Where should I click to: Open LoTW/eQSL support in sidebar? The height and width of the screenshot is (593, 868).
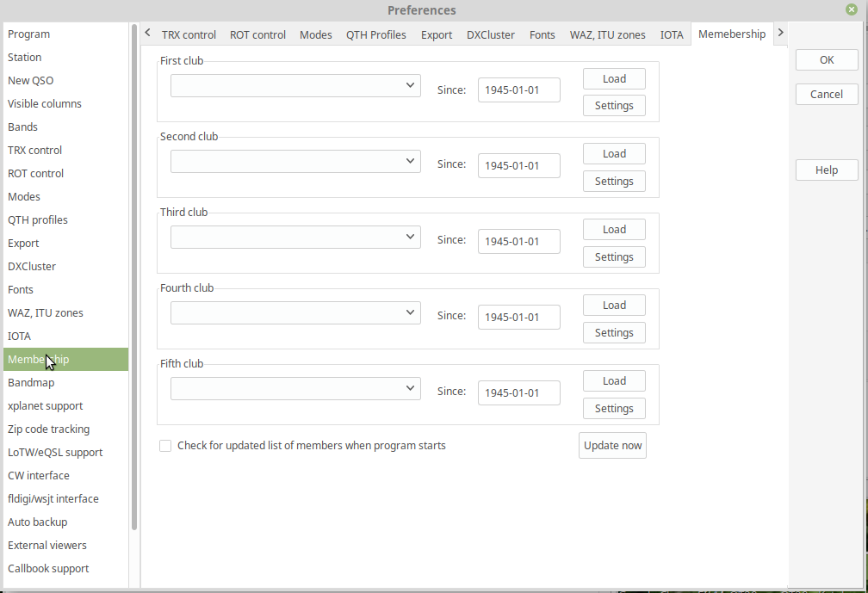click(65, 452)
